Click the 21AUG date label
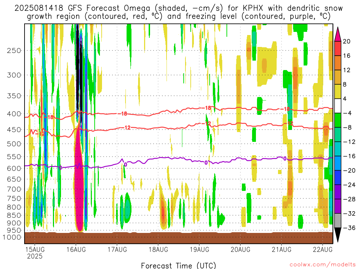The image size is (359, 269). [x=282, y=249]
